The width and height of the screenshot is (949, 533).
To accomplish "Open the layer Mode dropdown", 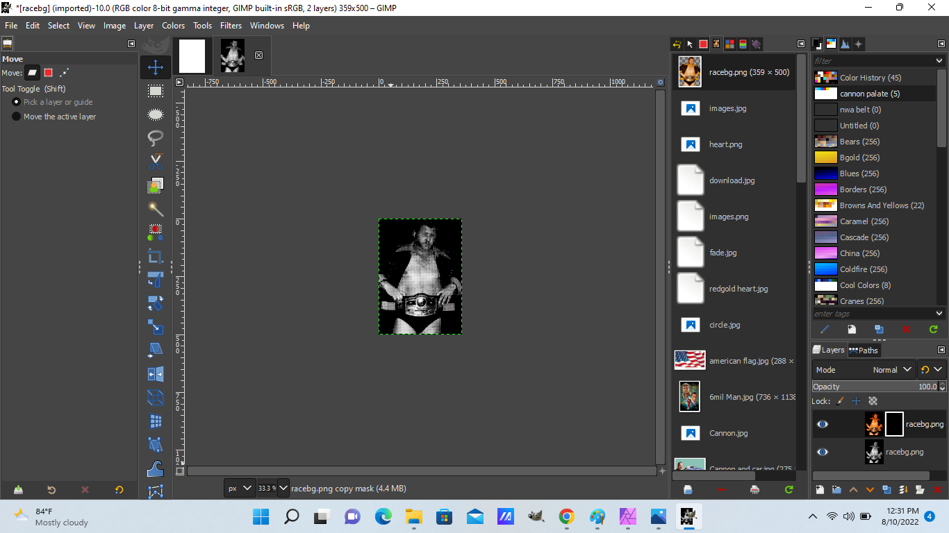I will 893,370.
